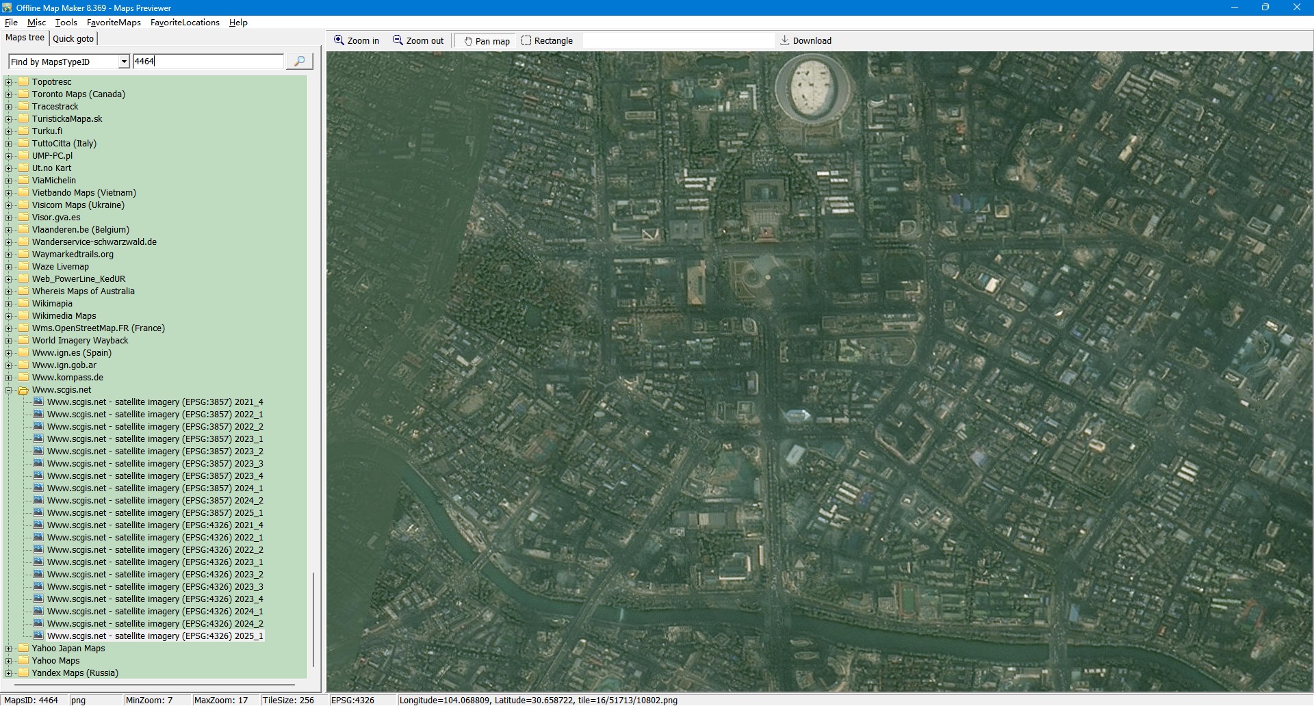The height and width of the screenshot is (706, 1314).
Task: Open the Find by MapsTypeID dropdown
Action: pos(124,62)
